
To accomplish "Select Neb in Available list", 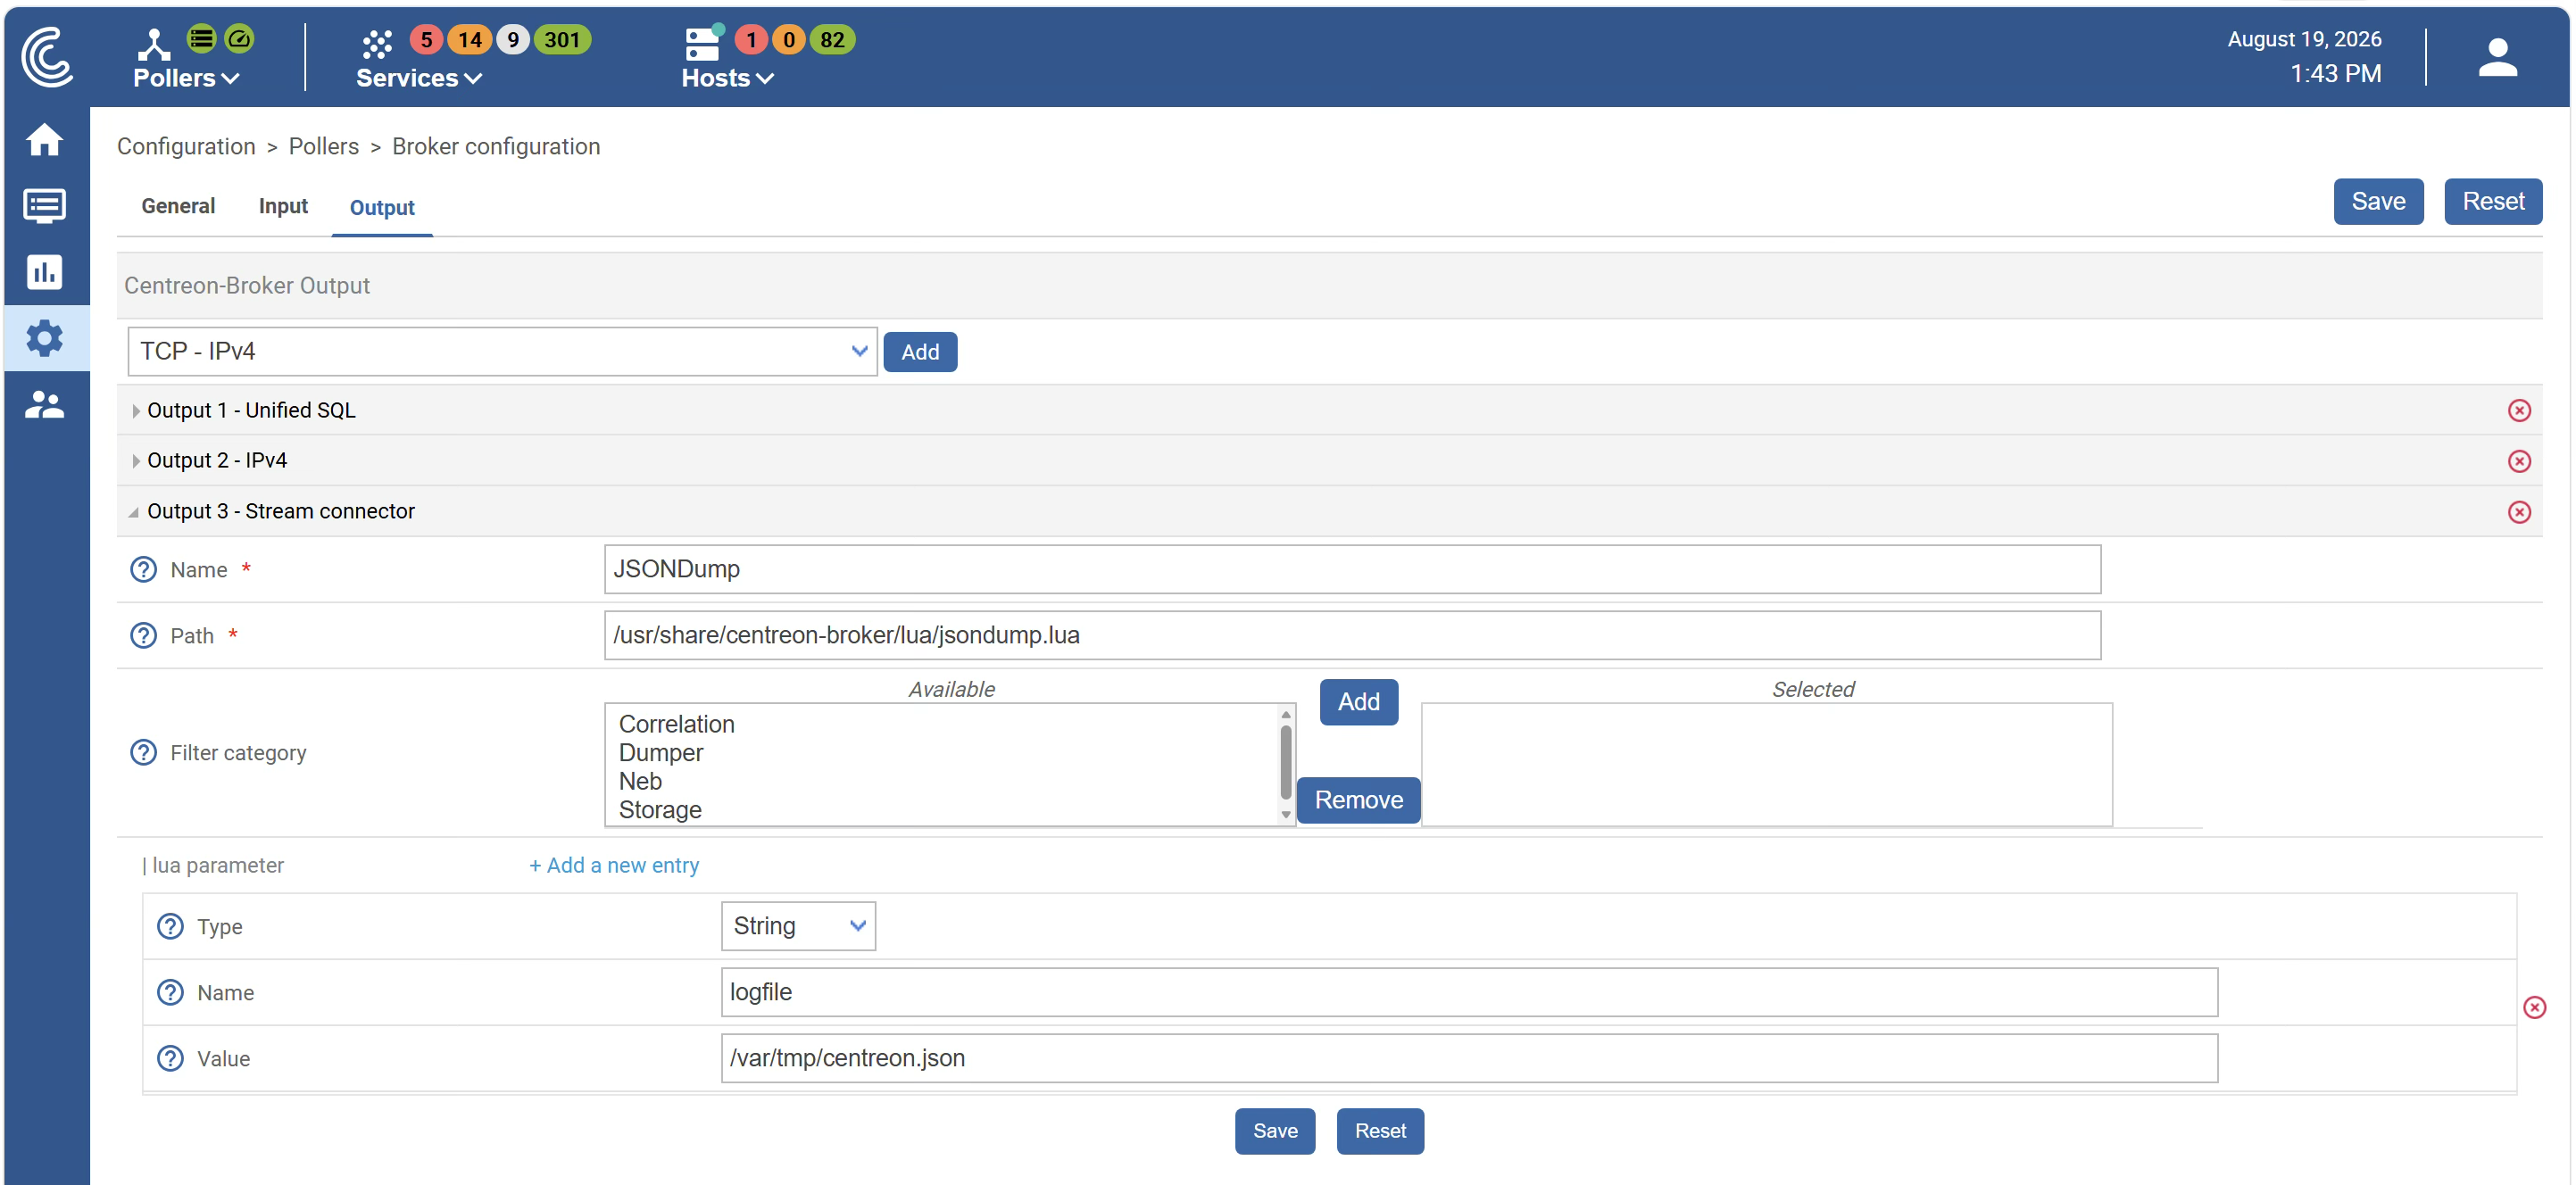I will (x=640, y=782).
